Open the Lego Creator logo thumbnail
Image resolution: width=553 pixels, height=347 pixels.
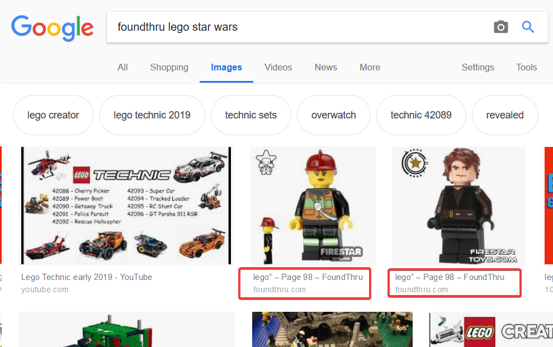(491, 329)
